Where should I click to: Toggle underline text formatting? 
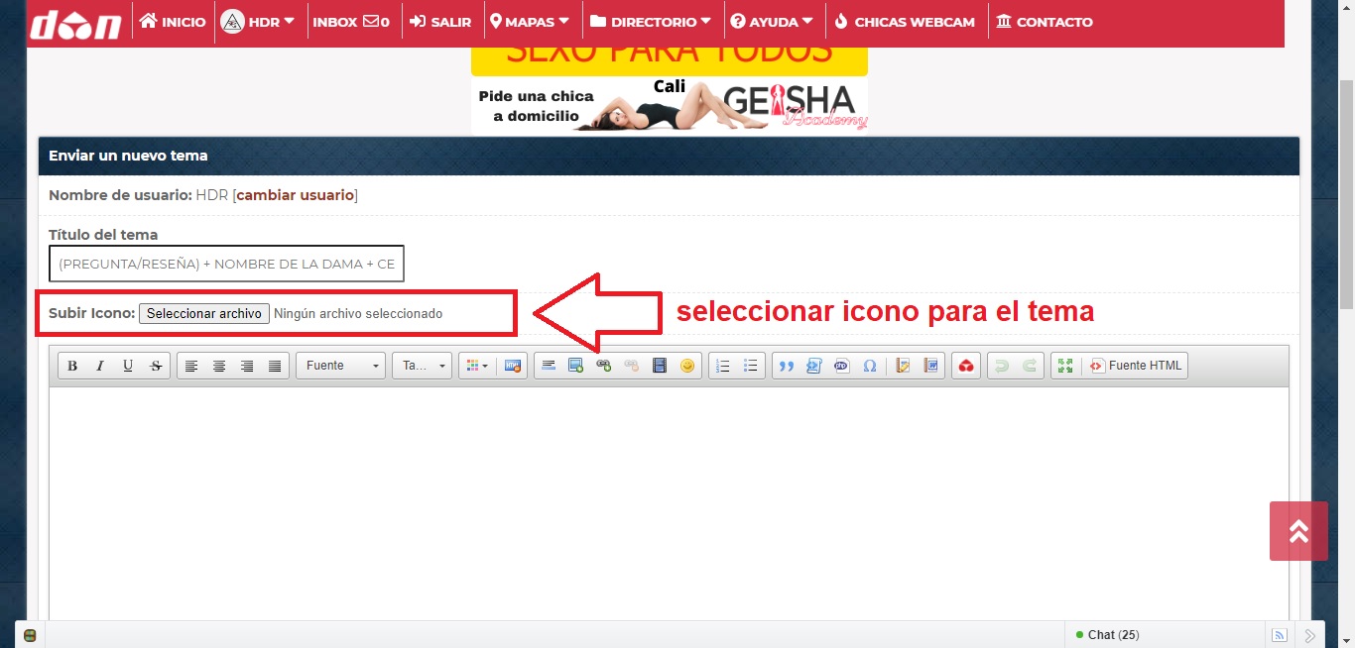[x=128, y=366]
